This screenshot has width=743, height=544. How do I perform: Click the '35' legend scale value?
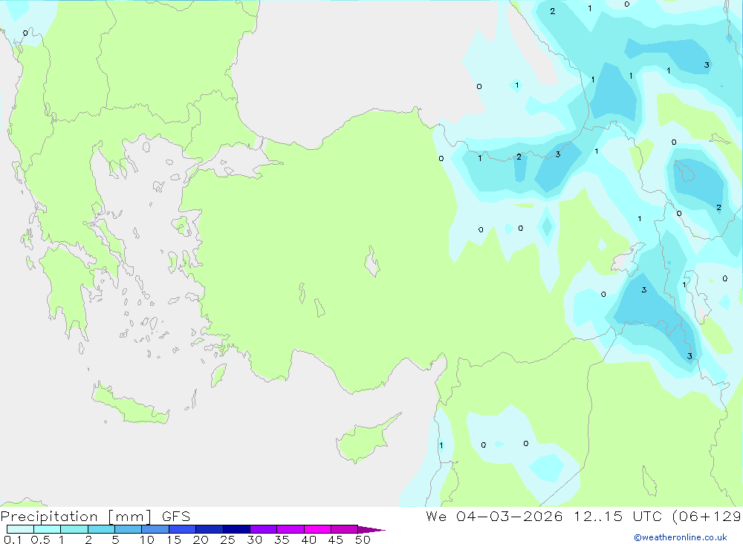click(282, 540)
